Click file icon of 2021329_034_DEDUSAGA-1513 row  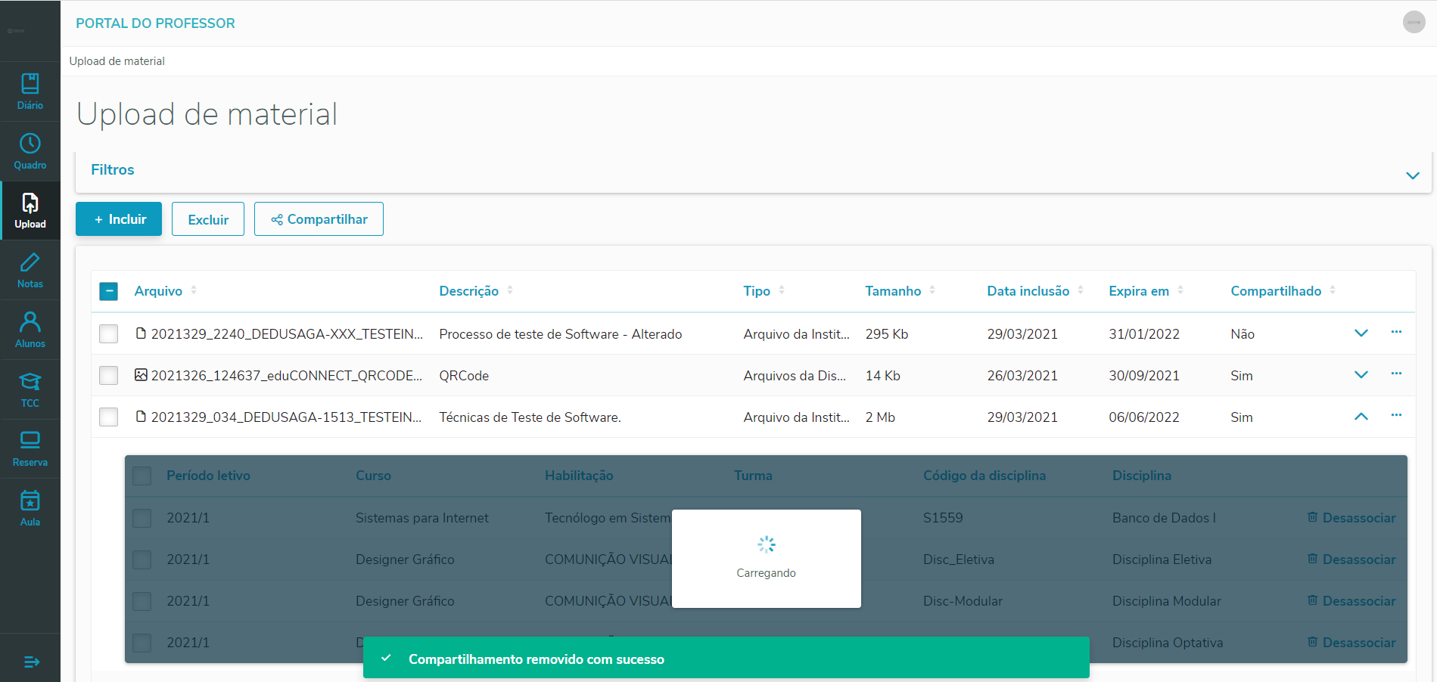[x=141, y=417]
